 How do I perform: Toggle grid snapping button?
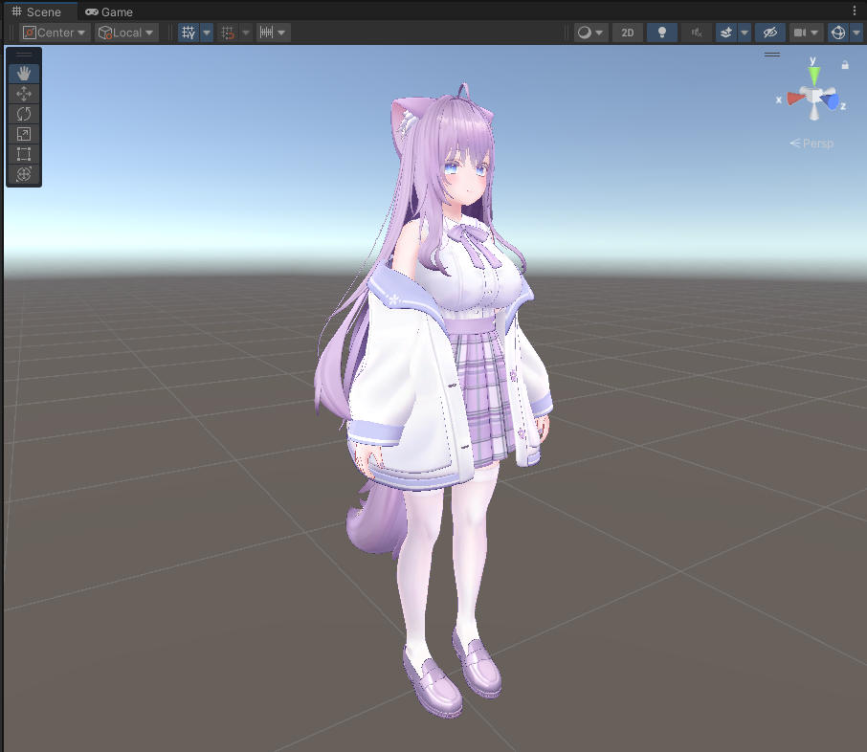click(x=228, y=33)
